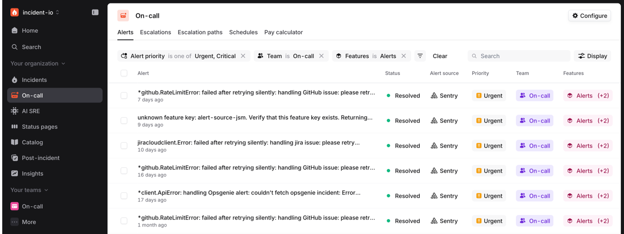This screenshot has height=234, width=624.
Task: Click On-call team badge in 7 days ago row
Action: [534, 96]
